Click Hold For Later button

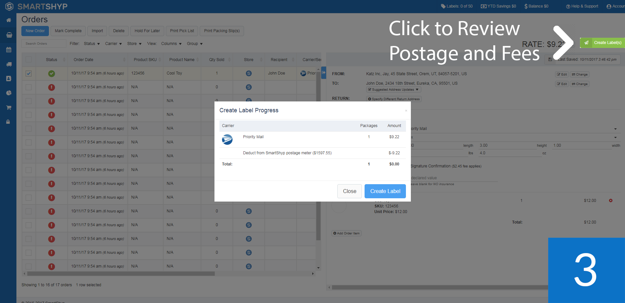point(147,31)
